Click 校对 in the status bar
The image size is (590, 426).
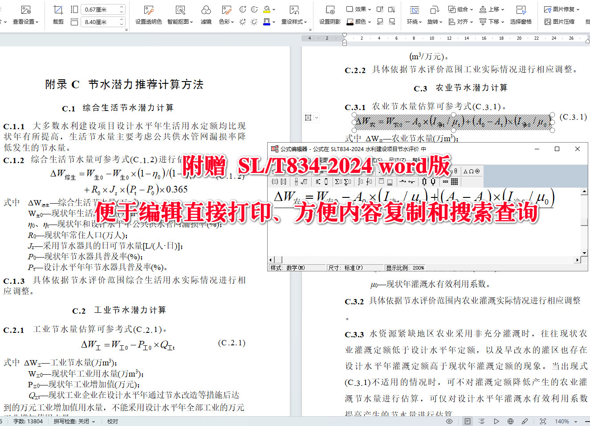[x=113, y=421]
